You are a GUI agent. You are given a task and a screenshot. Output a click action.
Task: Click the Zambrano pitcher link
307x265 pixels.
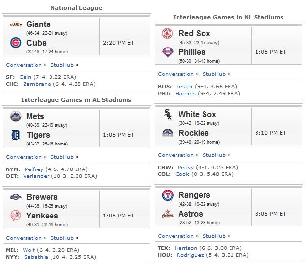coord(37,84)
